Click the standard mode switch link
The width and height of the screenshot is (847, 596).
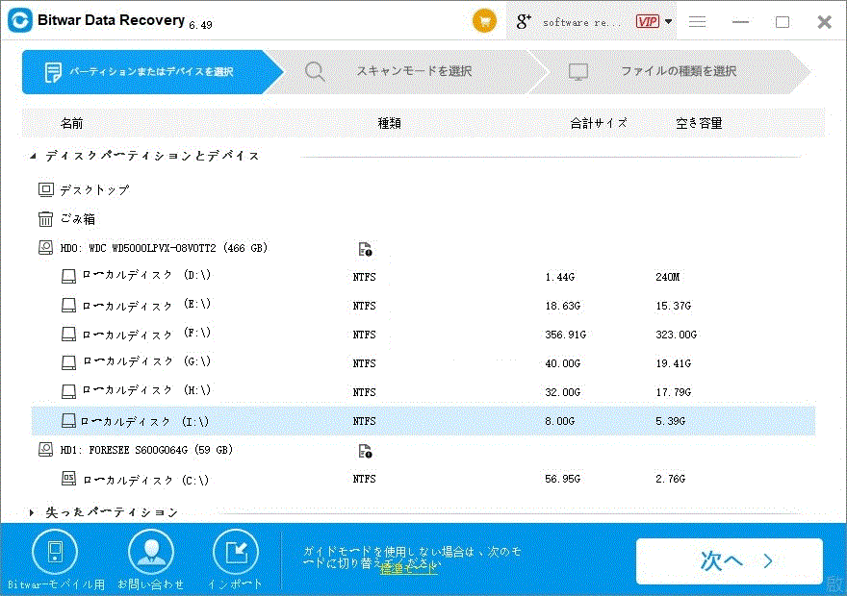[x=408, y=568]
